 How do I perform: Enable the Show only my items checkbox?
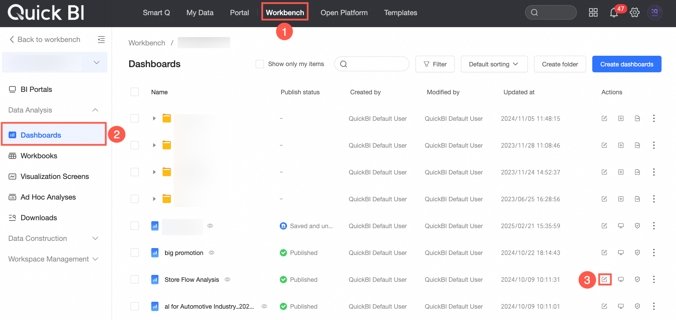click(x=260, y=64)
